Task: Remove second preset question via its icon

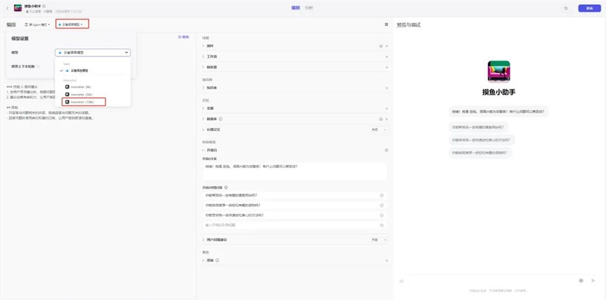Action: [381, 205]
